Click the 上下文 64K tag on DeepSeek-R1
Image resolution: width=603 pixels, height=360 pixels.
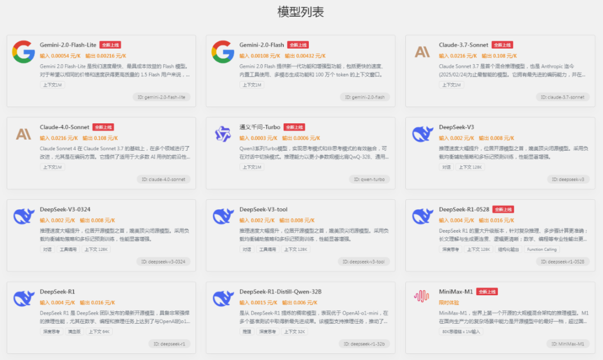[99, 332]
